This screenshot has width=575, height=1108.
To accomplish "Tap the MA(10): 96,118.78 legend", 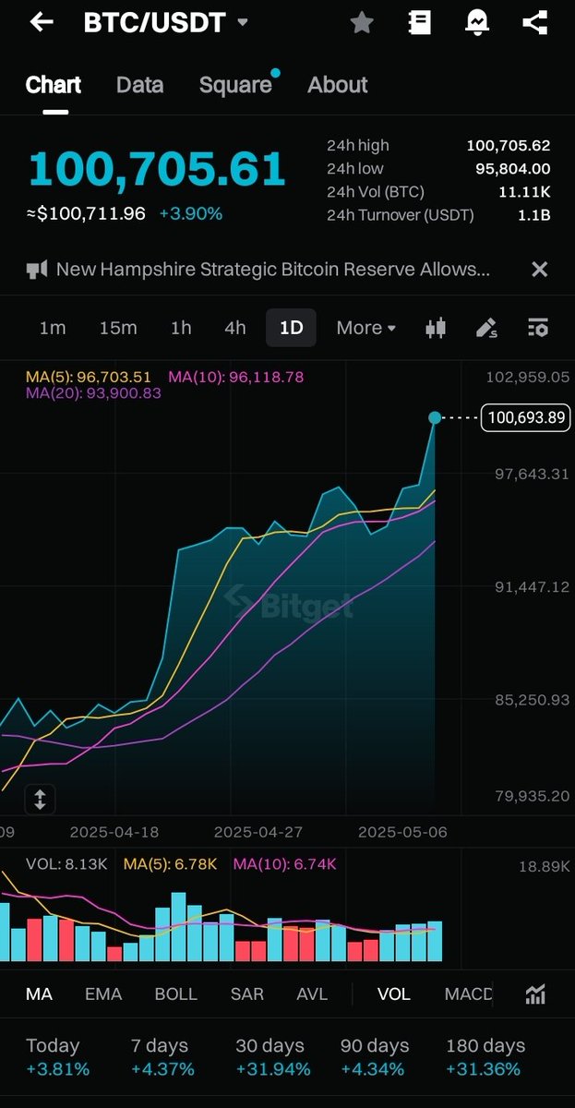I will click(236, 377).
